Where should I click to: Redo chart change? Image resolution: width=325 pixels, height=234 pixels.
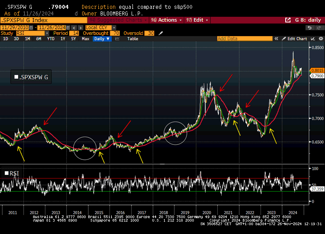point(319,27)
